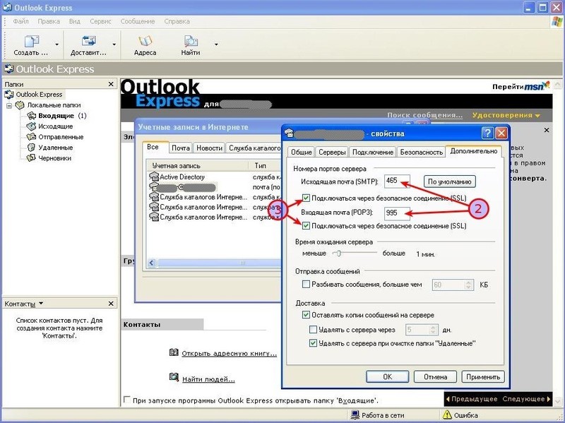Viewport: 565px width, 423px height.
Task: Click the Предыдущее tip navigation
Action: pyautogui.click(x=472, y=399)
